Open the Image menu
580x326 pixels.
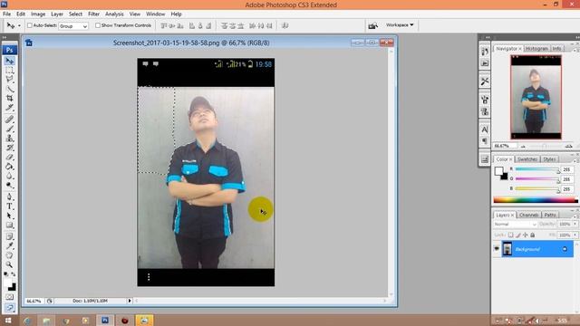[x=38, y=14]
